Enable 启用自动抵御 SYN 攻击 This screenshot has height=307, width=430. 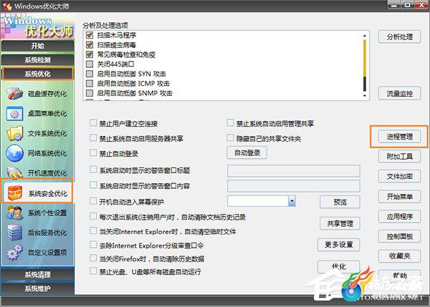coord(90,74)
